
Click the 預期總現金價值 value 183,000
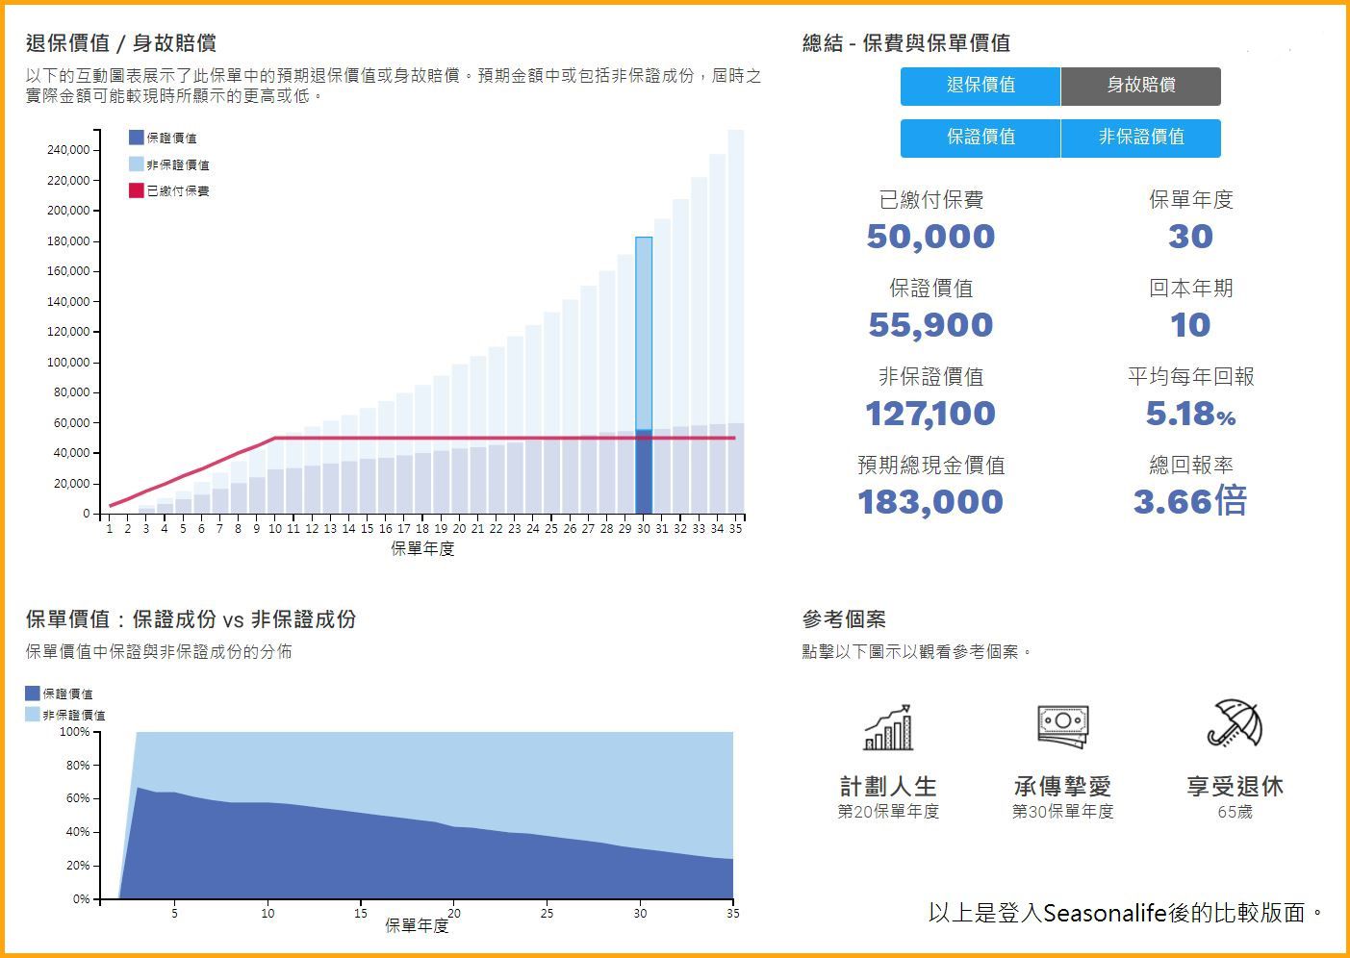coord(930,502)
